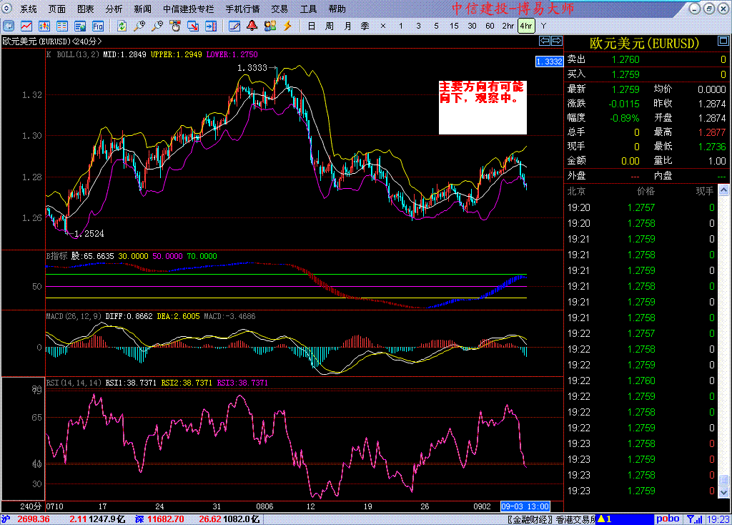The image size is (732, 525).
Task: Click the 欧元美元(EURUSD)<240分> chart title
Action: click(x=52, y=41)
